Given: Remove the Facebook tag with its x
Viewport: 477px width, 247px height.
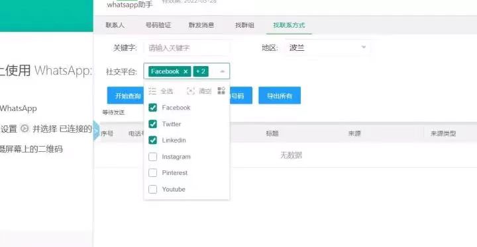Looking at the screenshot, I should point(185,71).
